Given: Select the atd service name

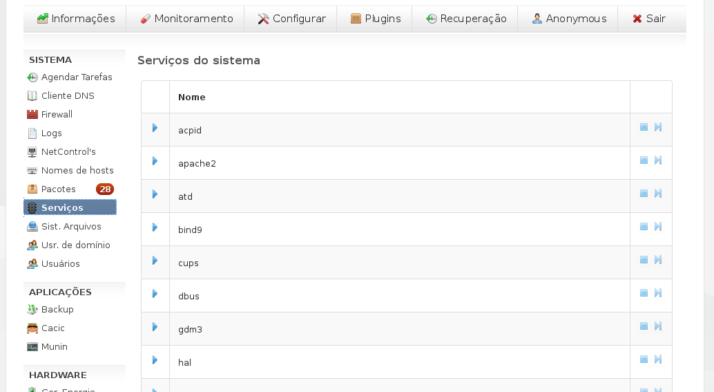Looking at the screenshot, I should pyautogui.click(x=185, y=197).
